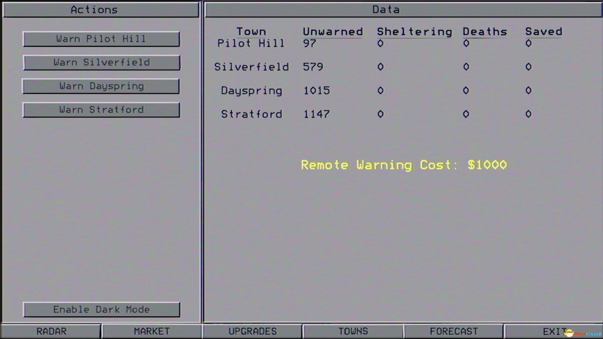Image resolution: width=603 pixels, height=339 pixels.
Task: Open the MARKET tab
Action: point(152,331)
